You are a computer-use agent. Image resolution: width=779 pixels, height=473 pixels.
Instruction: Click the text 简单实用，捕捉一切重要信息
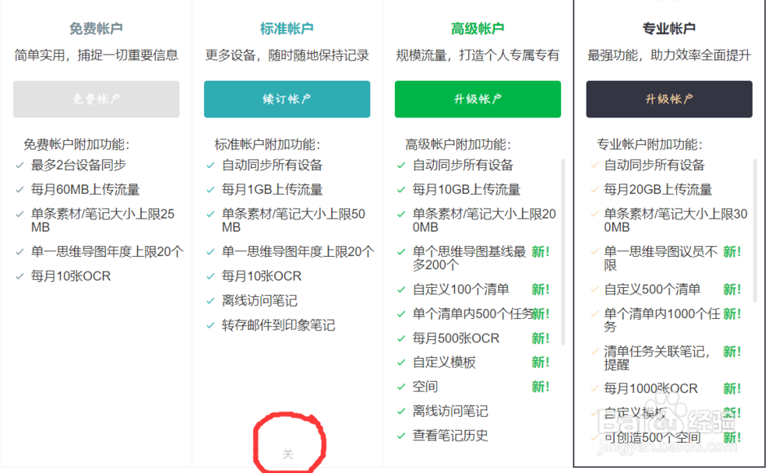pyautogui.click(x=96, y=55)
